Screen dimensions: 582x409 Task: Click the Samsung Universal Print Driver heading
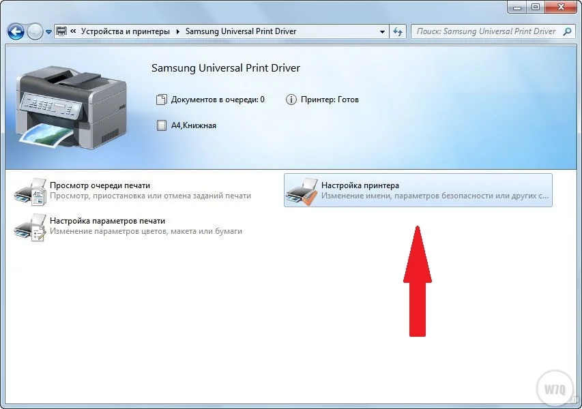tap(226, 68)
